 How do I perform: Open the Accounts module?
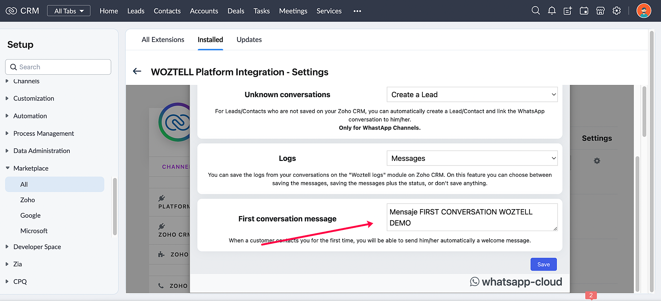tap(204, 11)
